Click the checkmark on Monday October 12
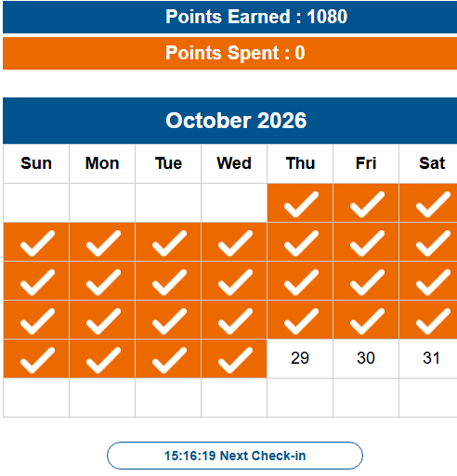The height and width of the screenshot is (476, 457). pyautogui.click(x=103, y=282)
